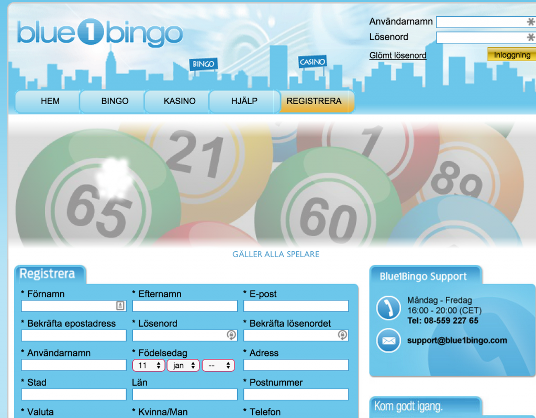Click the GÄLLER ALLA SPELARE link
Screen dimensions: 536x418
[x=276, y=254]
